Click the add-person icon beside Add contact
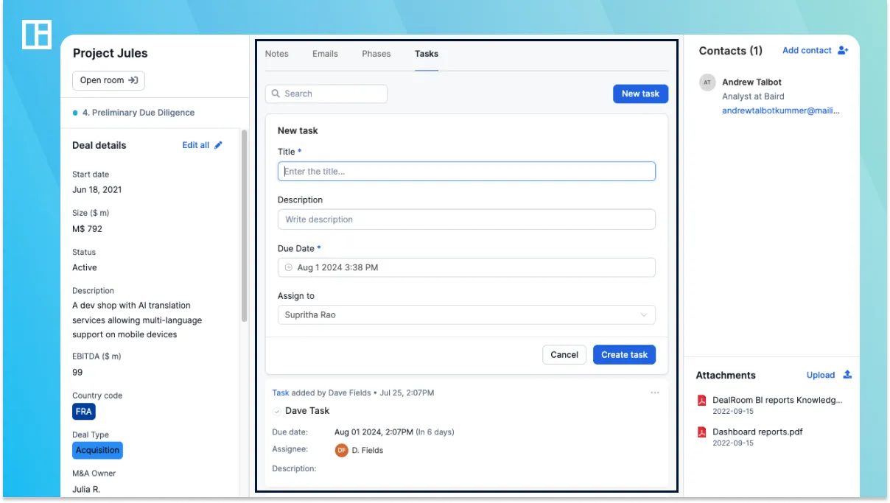890x503 pixels. point(844,50)
